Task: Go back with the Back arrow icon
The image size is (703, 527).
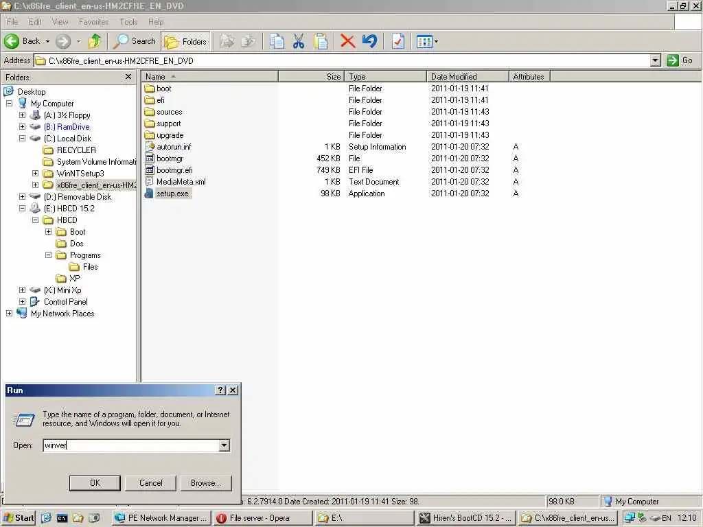Action: coord(12,41)
